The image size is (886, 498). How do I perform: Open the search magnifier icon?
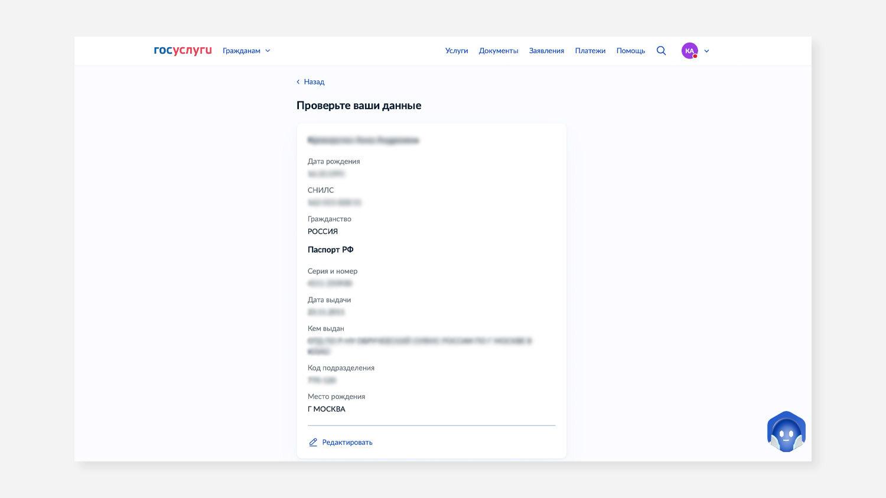coord(661,51)
